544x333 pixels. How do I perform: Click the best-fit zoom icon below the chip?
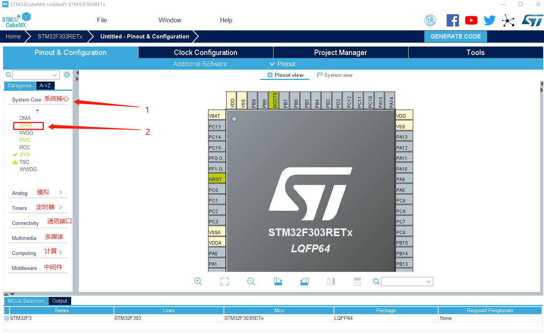224,281
